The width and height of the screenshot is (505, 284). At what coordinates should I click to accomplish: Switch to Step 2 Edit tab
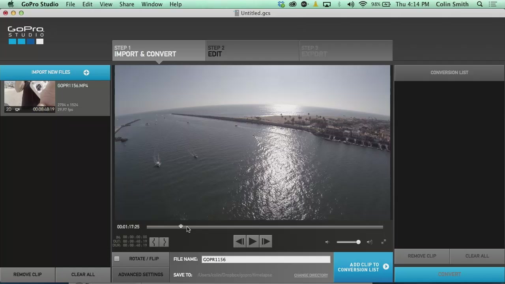(x=252, y=51)
